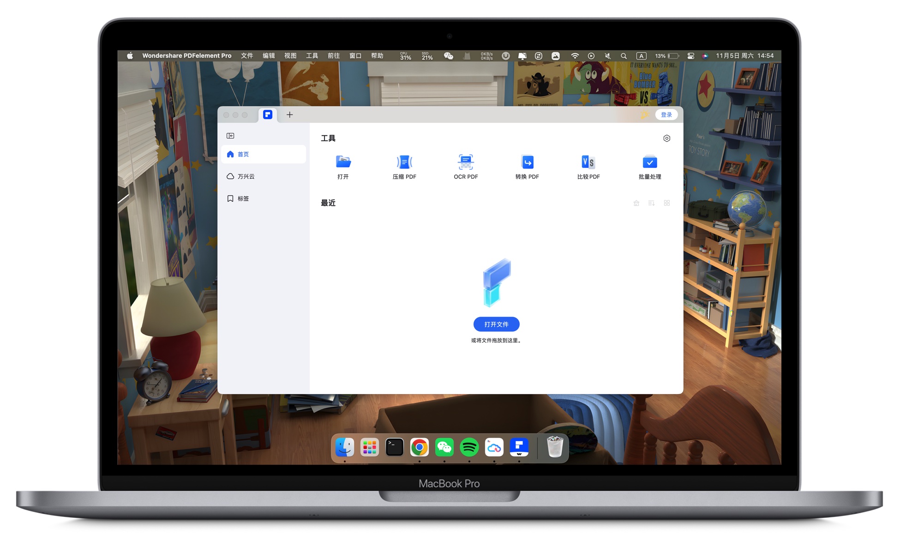The image size is (900, 540).
Task: Select the PDFelement home tab icon
Action: (268, 114)
